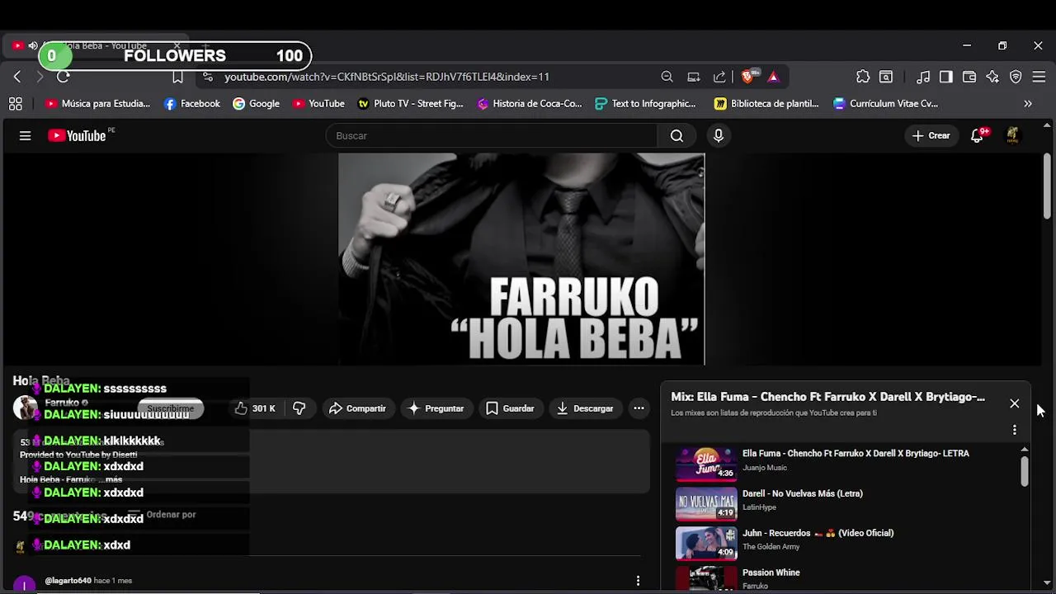Viewport: 1056px width, 594px height.
Task: Open Pluto TV bookmark
Action: 410,104
